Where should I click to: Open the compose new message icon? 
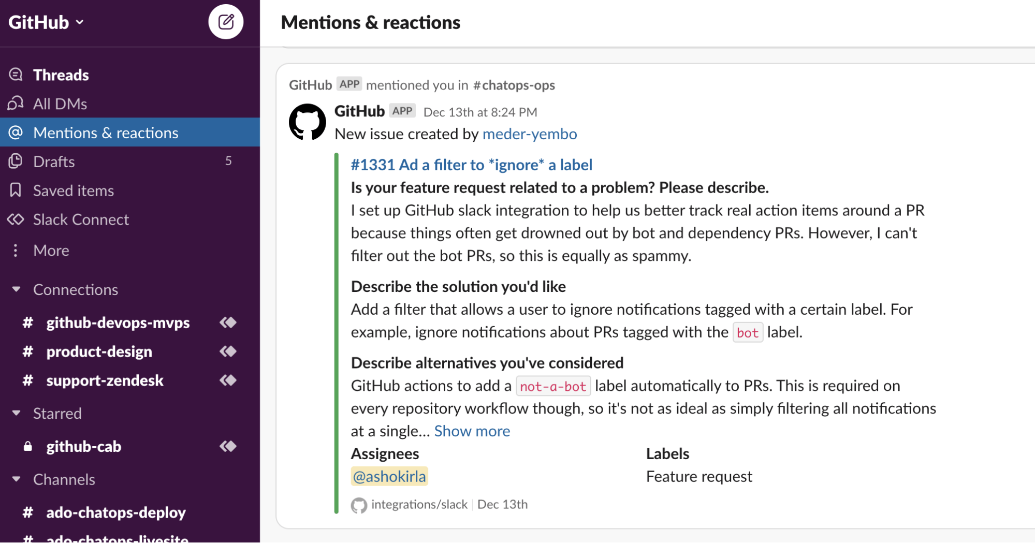[226, 22]
